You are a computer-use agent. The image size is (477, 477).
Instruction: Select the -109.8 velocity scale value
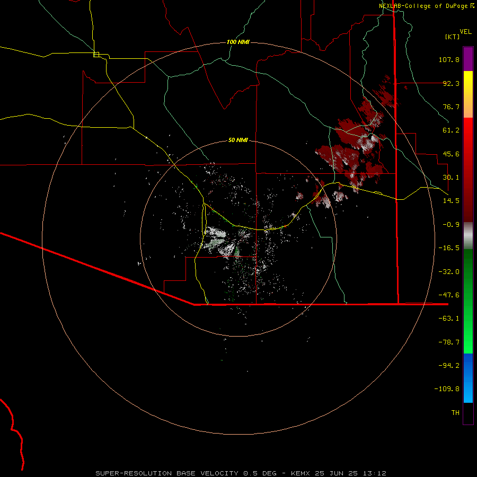pyautogui.click(x=447, y=389)
